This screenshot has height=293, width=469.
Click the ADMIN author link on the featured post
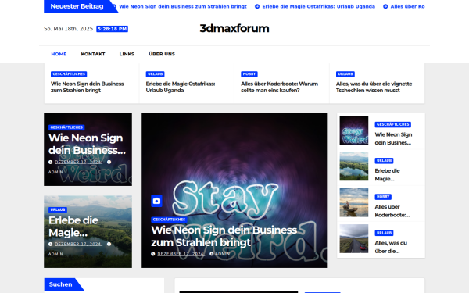pos(222,254)
